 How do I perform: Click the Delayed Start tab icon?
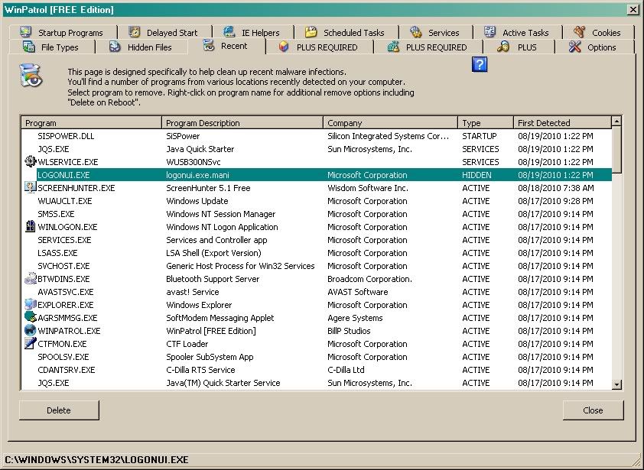click(x=135, y=31)
